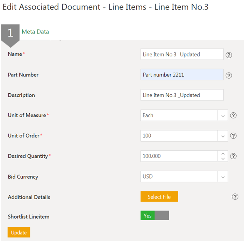Screen dimensions: 244x241
Task: Click help icon for Additional Details
Action: click(x=235, y=197)
